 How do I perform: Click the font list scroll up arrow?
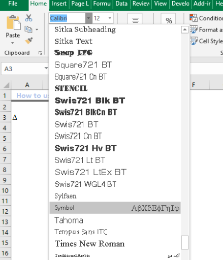pos(185,30)
